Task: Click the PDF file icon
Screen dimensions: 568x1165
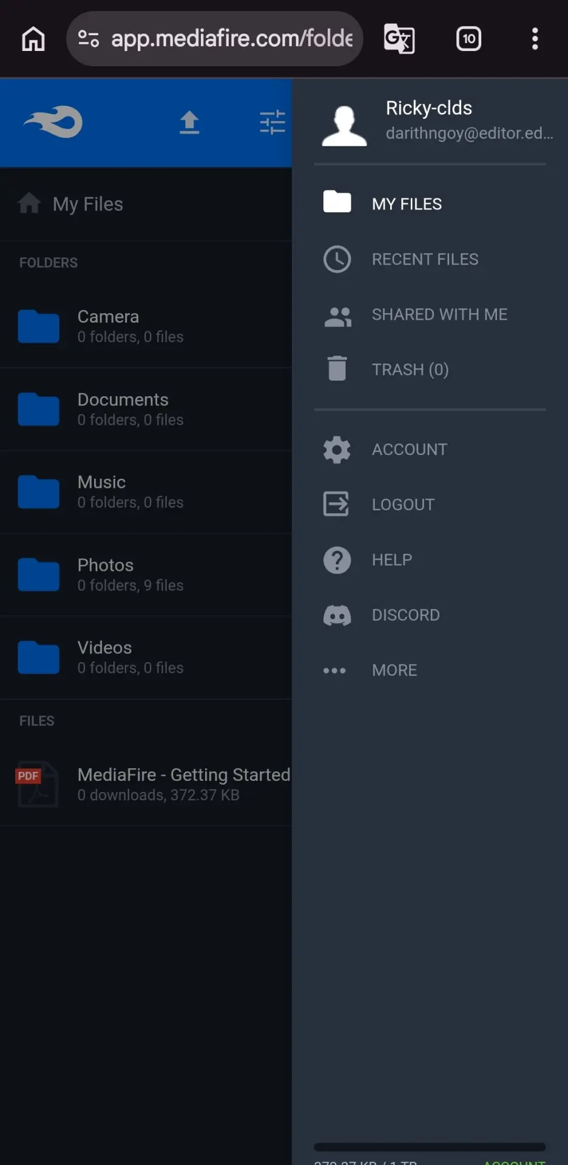Action: click(x=38, y=784)
